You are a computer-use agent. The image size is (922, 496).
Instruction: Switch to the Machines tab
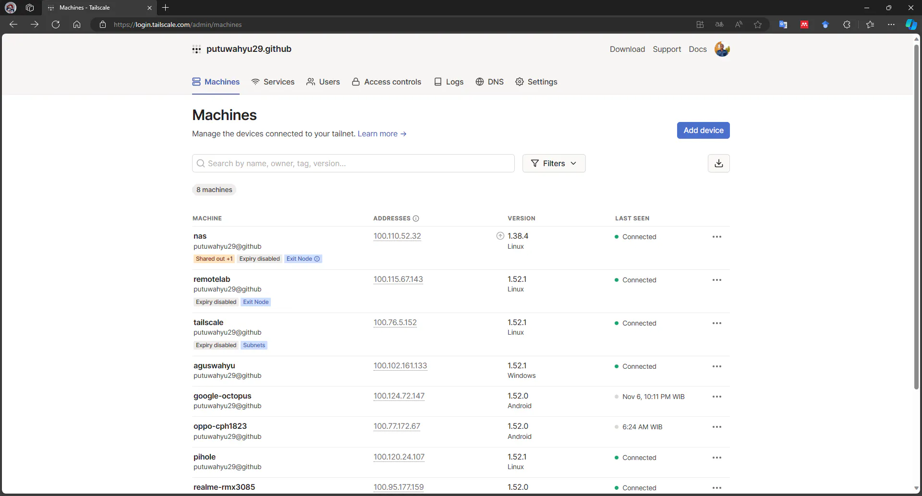coord(216,82)
